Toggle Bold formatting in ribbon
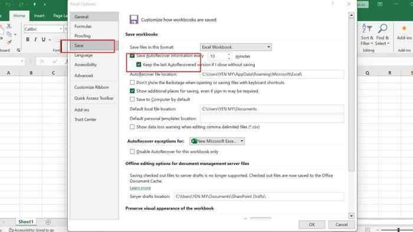Viewport: 413px width, 232px height. 28,39
